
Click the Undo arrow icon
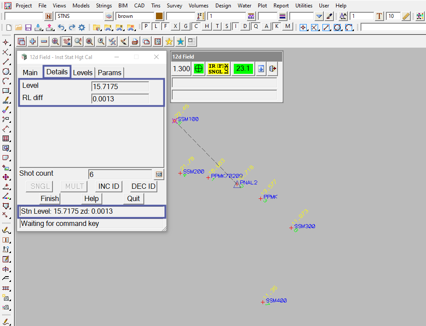(x=61, y=27)
